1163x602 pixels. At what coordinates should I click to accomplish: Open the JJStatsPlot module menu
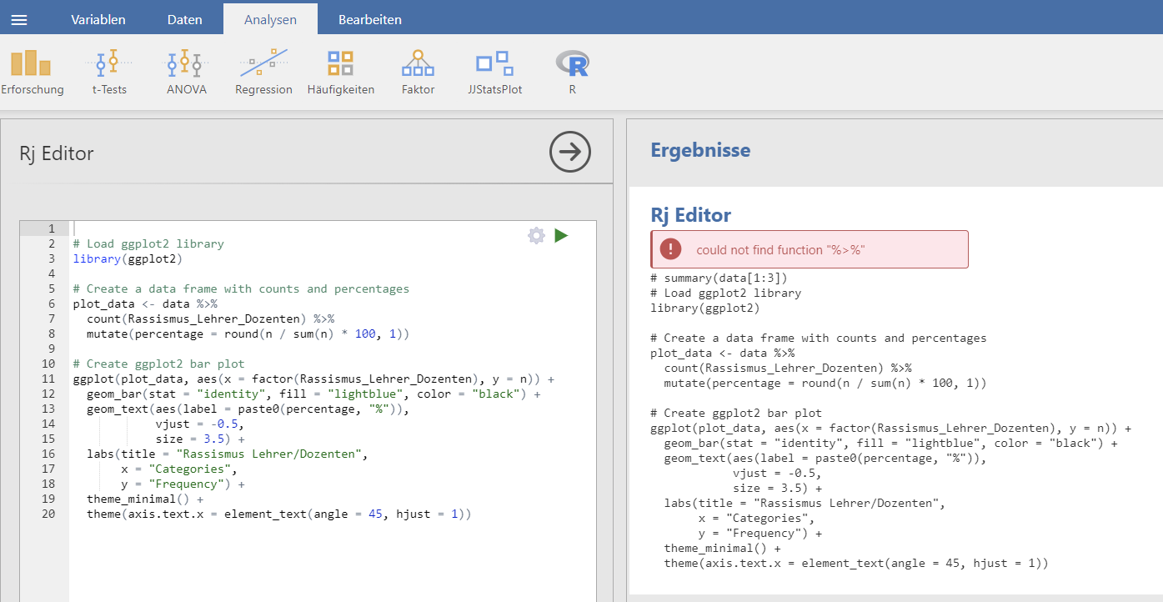click(494, 73)
